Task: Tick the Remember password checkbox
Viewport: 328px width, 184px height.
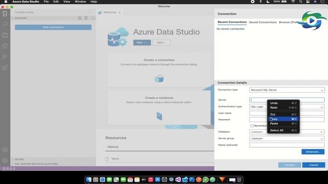Action: tap(252, 126)
